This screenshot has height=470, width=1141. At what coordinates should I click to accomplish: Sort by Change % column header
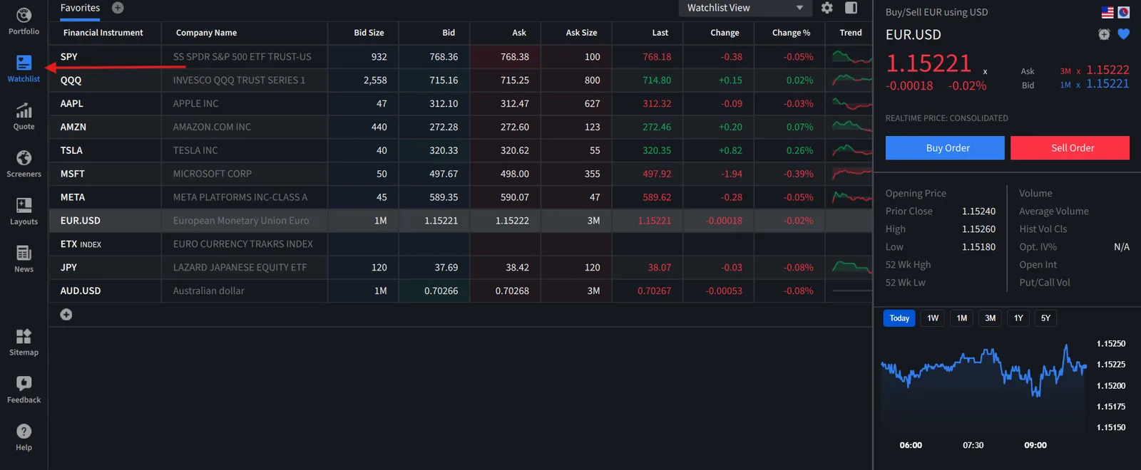[x=791, y=33]
